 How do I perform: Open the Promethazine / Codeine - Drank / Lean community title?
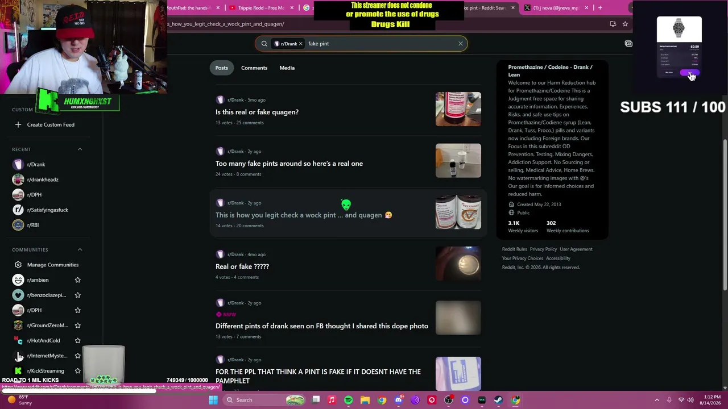point(550,71)
